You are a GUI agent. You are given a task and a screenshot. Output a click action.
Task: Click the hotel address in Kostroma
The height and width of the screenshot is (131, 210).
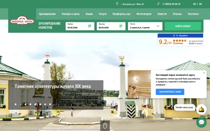[x=132, y=4]
